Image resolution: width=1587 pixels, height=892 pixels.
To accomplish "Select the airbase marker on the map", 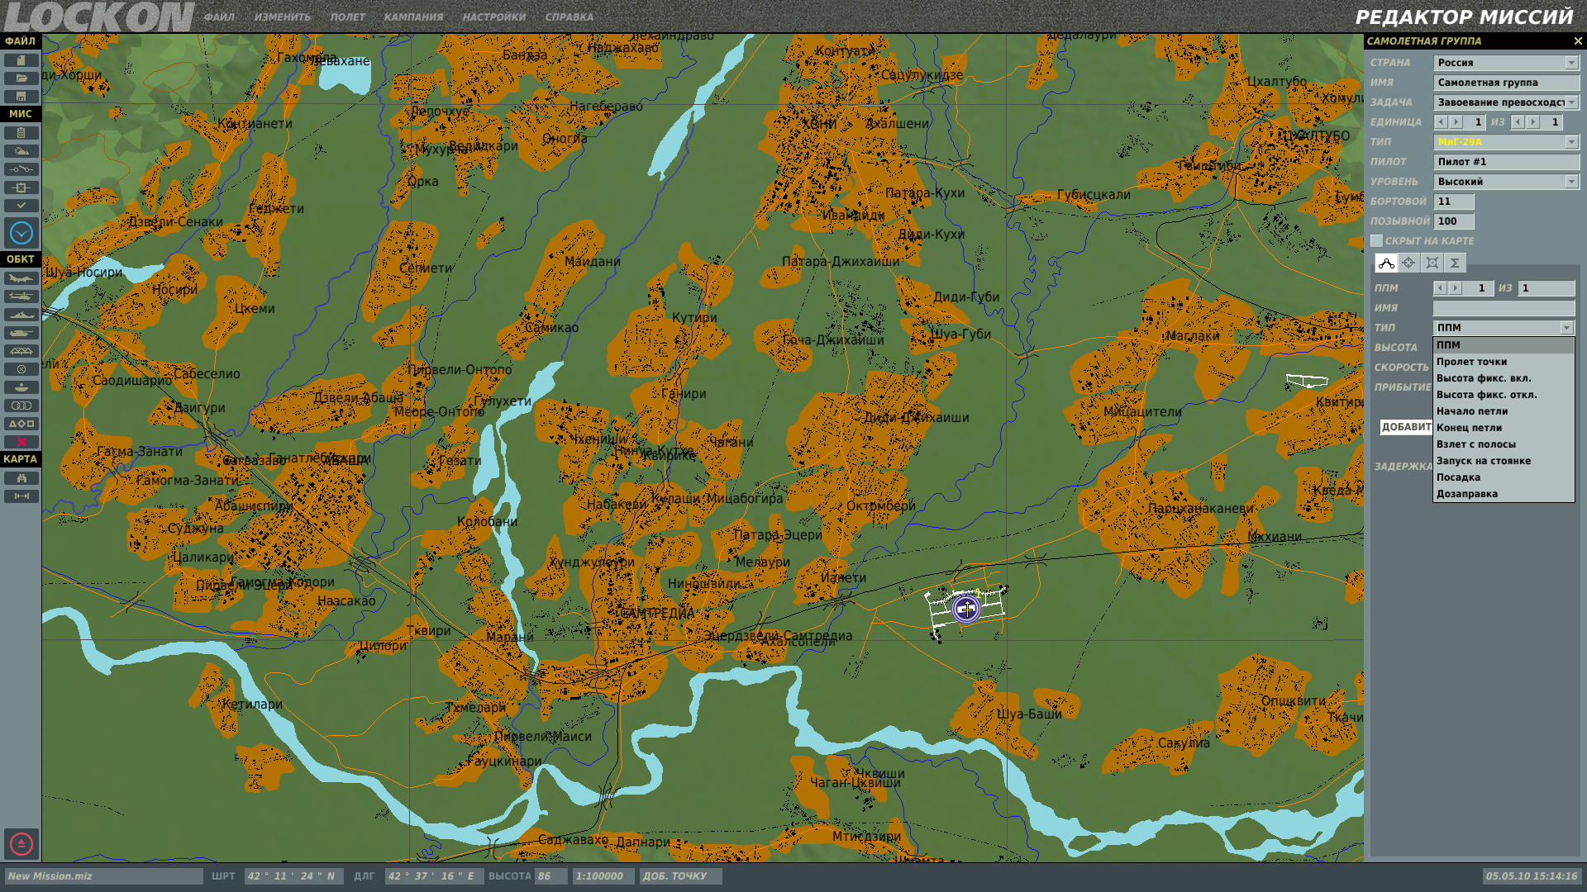I will click(966, 609).
